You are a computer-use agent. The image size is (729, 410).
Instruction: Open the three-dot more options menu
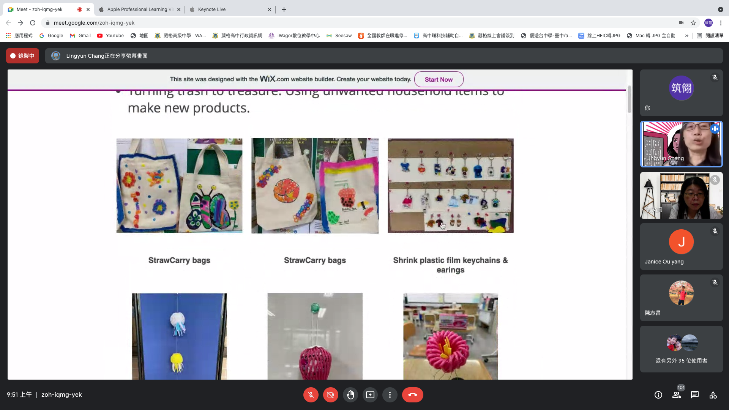tap(390, 395)
